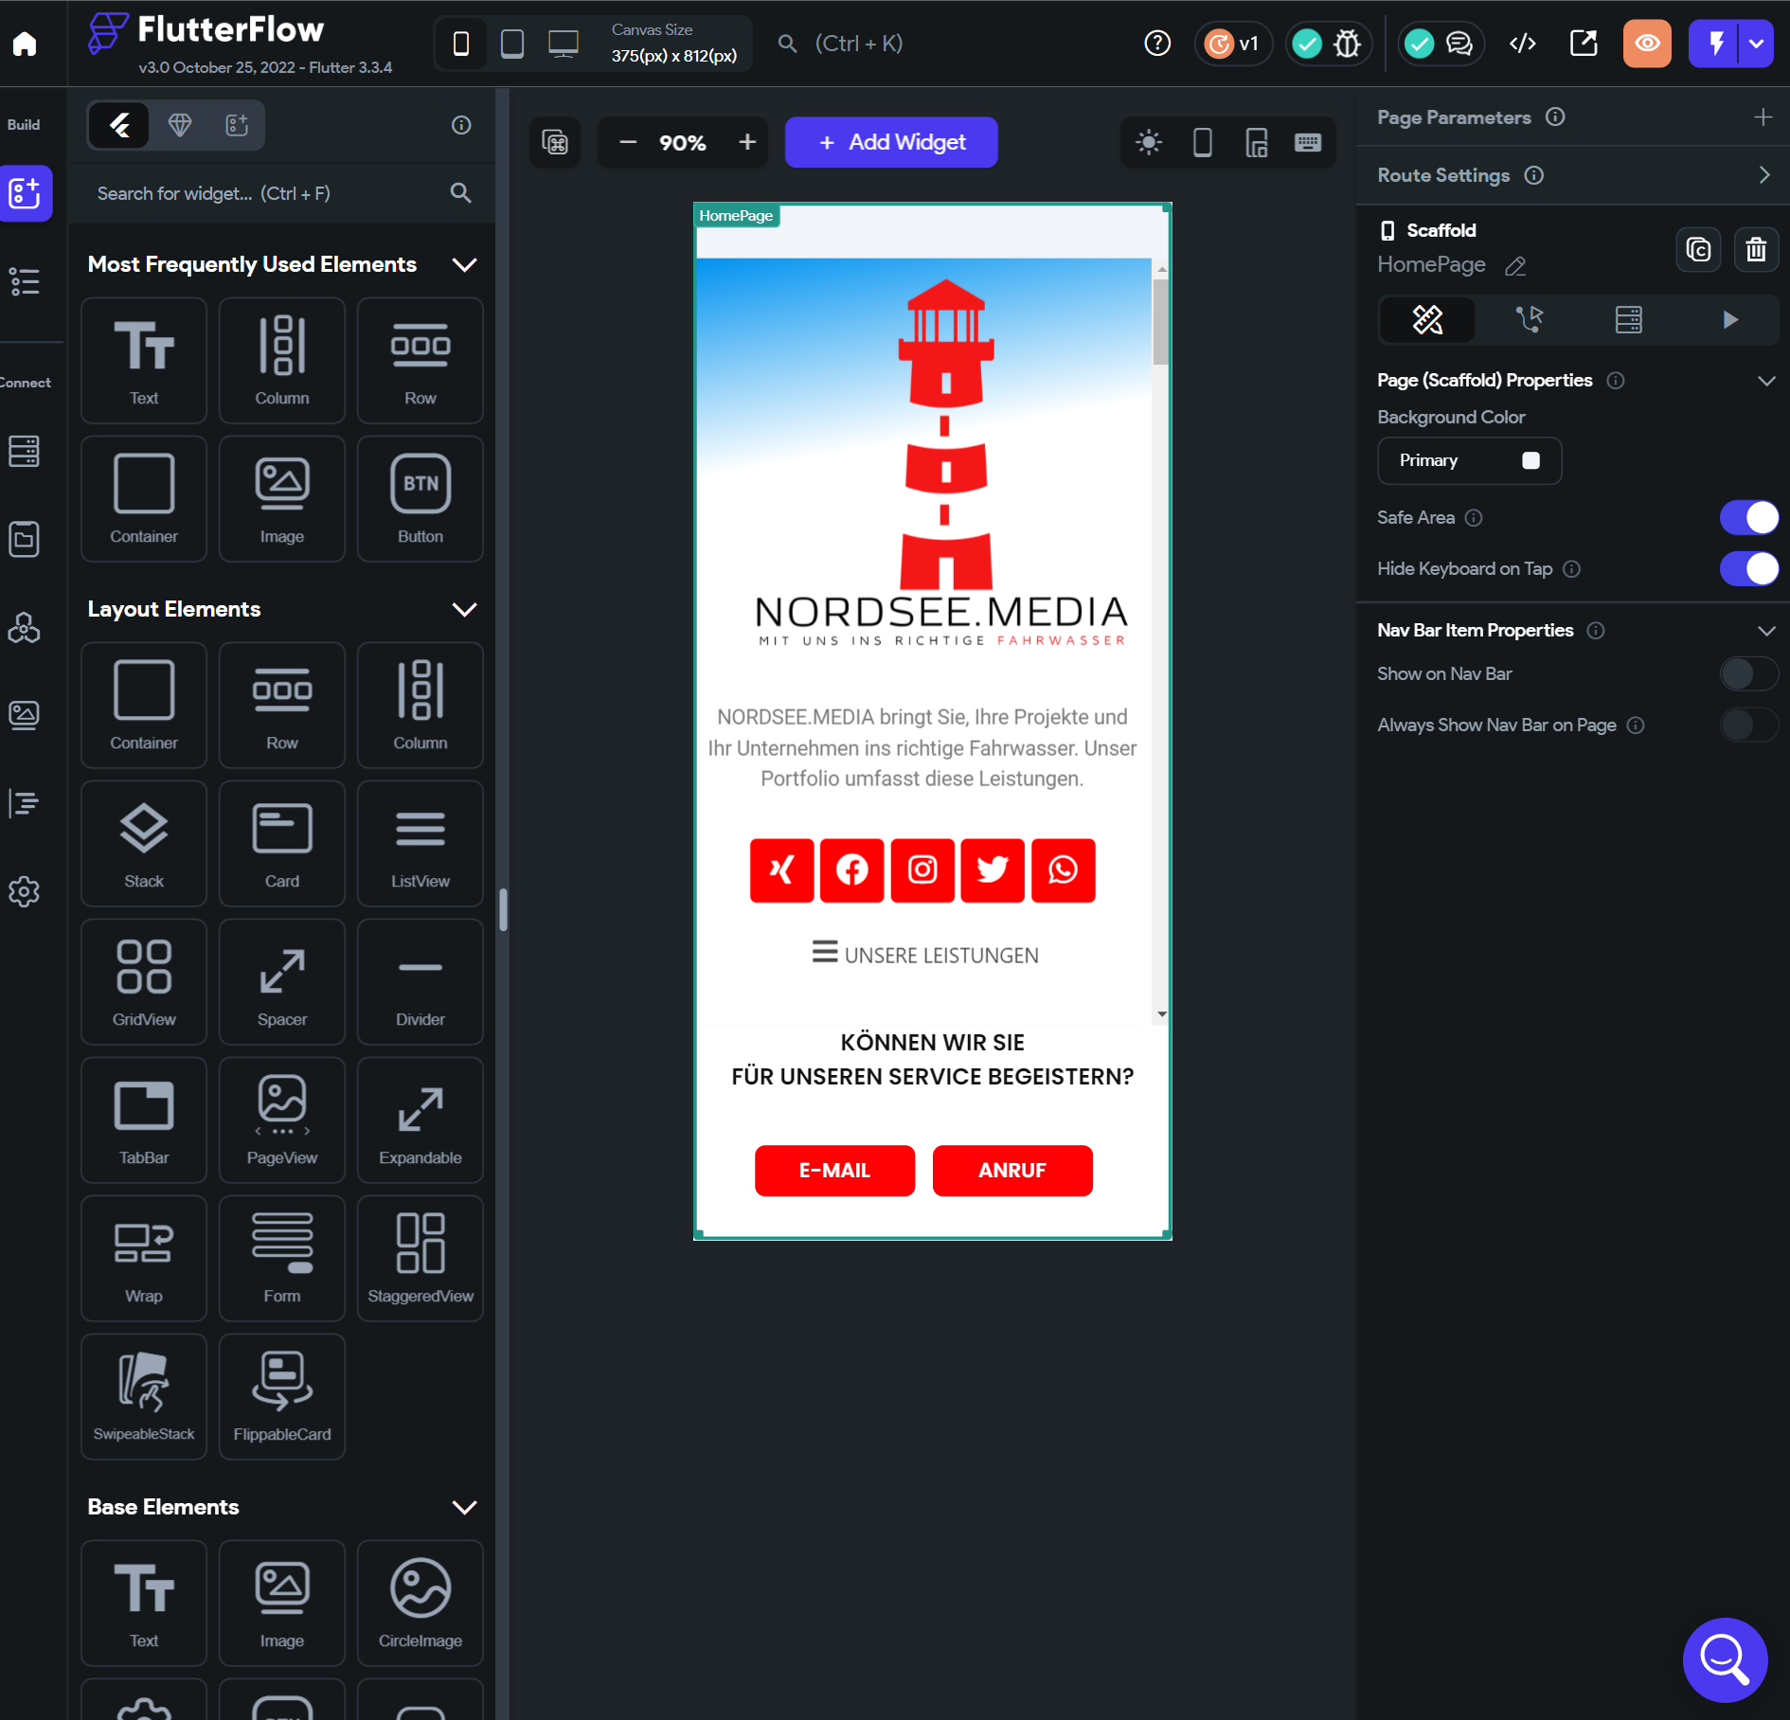
Task: Click the Add Widget button
Action: coord(890,142)
